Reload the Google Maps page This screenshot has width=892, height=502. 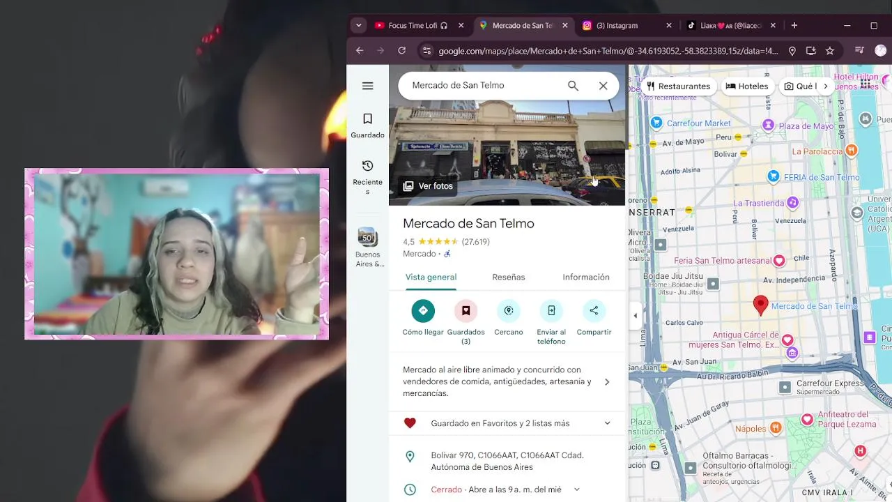401,51
